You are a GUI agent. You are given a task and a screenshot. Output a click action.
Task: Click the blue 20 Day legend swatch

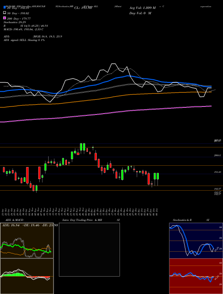click(4, 7)
